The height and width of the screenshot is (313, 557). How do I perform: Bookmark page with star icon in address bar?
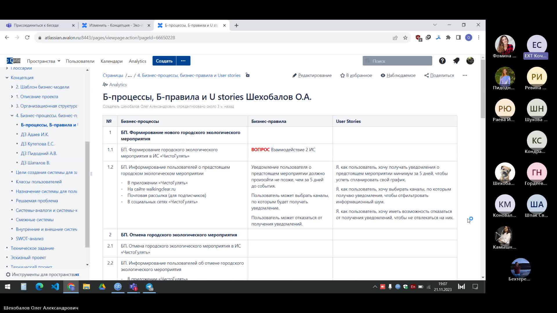point(405,38)
